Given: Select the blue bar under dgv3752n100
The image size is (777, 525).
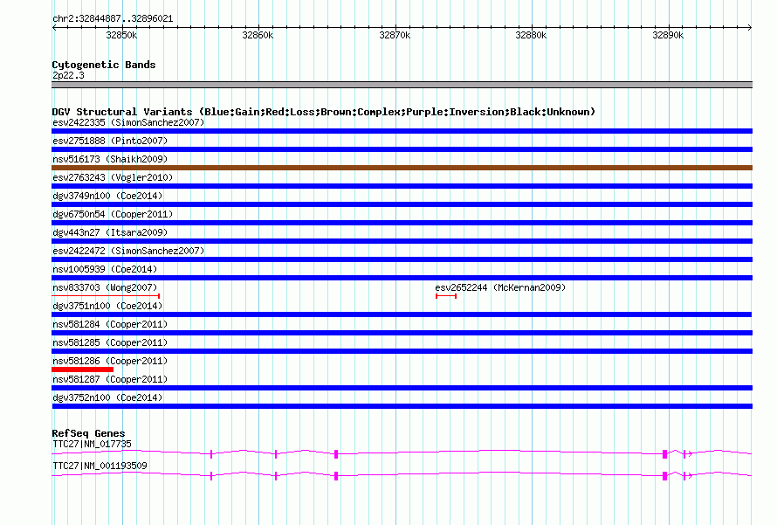Looking at the screenshot, I should [402, 406].
